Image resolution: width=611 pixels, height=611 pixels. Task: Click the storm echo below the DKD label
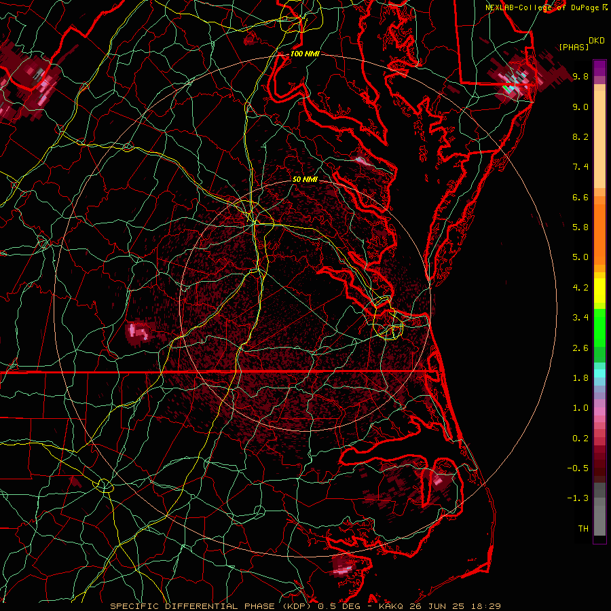[518, 82]
